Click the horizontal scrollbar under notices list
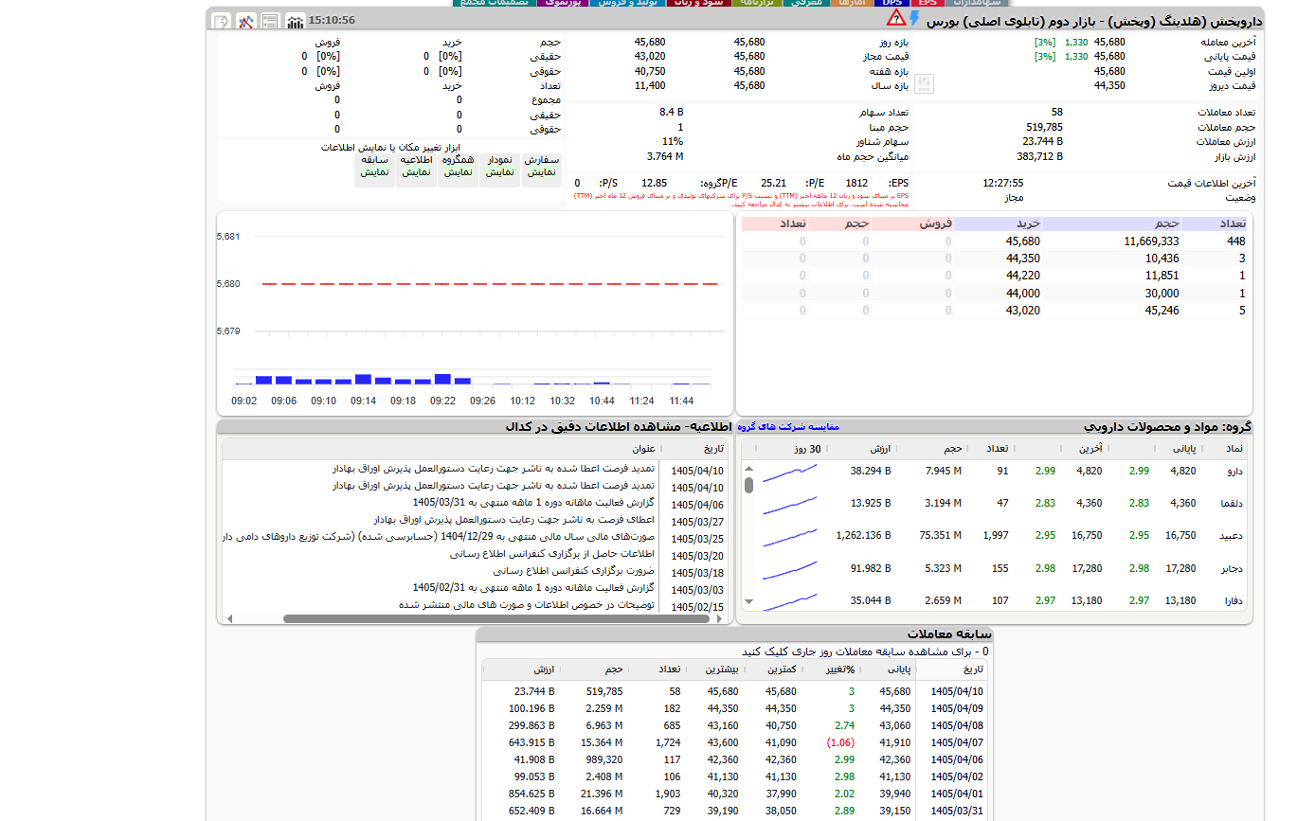Image resolution: width=1297 pixels, height=821 pixels. pyautogui.click(x=496, y=619)
